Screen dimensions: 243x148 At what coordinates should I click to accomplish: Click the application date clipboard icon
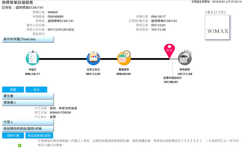pos(33,58)
